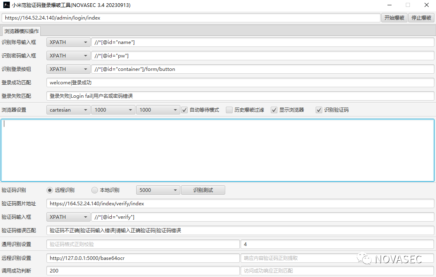Click the 验证码格式正则校验 placeholder field
Viewport: 436px width, 277px height.
143,244
